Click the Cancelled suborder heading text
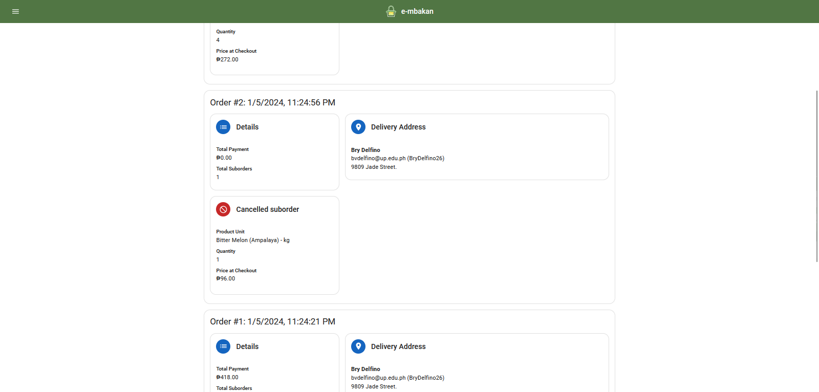 tap(267, 209)
